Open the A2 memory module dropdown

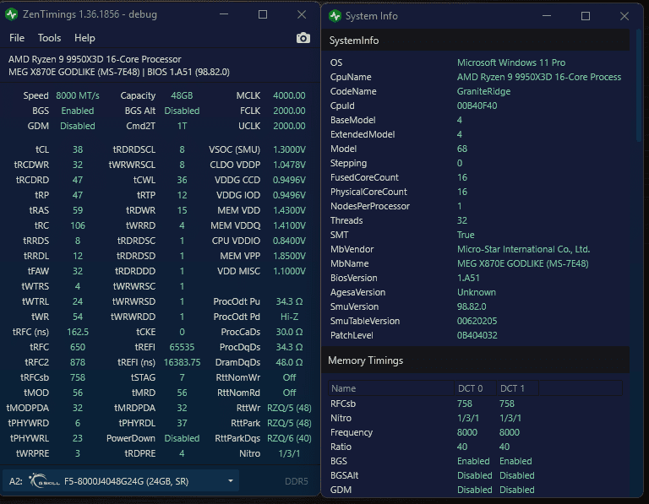pyautogui.click(x=230, y=481)
